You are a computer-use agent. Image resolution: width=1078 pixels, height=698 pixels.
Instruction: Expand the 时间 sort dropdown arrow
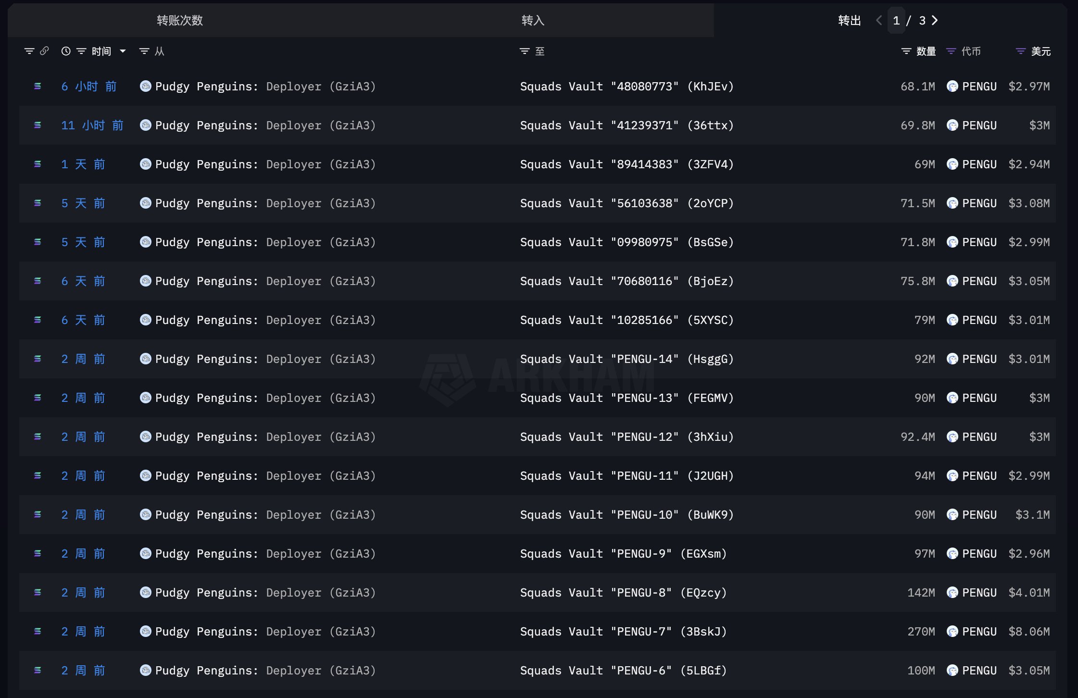pos(123,51)
